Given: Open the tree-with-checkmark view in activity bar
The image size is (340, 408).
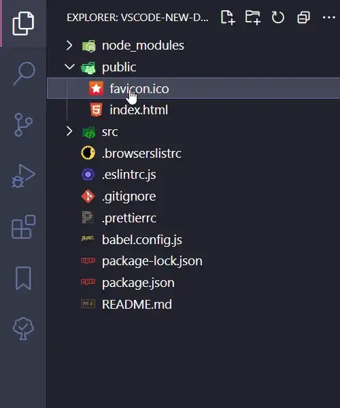Looking at the screenshot, I should pos(23,328).
